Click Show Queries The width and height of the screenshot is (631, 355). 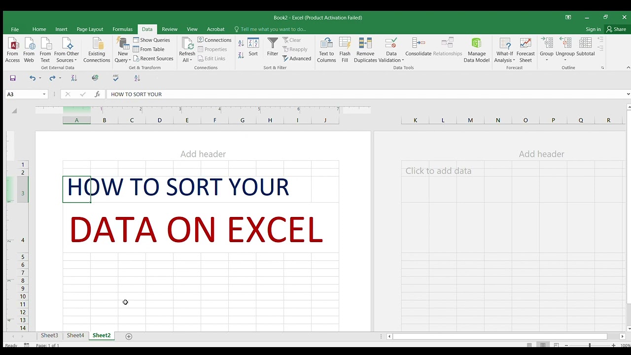(151, 40)
